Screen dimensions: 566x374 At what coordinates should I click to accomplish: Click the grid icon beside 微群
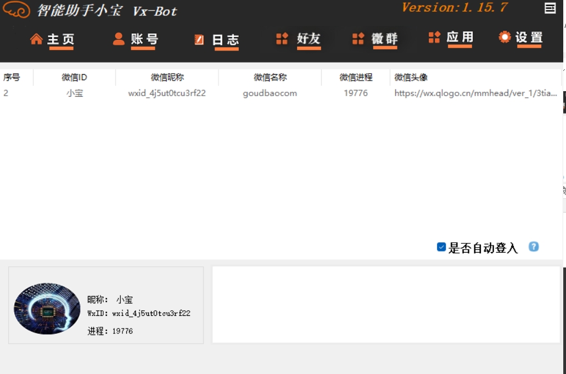click(358, 38)
